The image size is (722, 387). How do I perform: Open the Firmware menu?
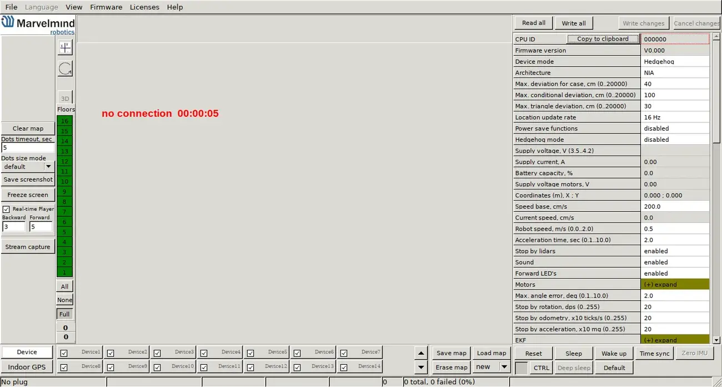106,7
